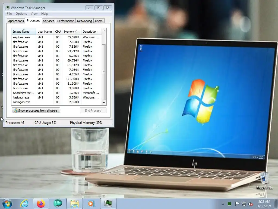Select firefox.exe using 4,236 K
This screenshot has width=278, height=209.
[x=56, y=74]
